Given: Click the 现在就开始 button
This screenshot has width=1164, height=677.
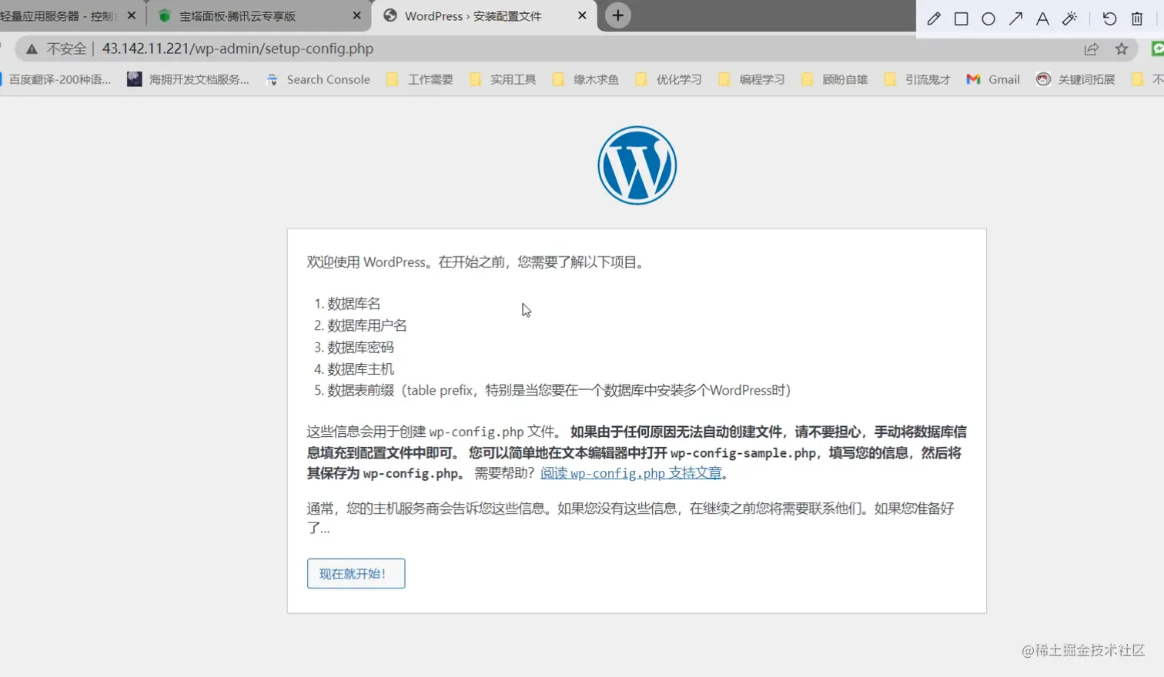Looking at the screenshot, I should point(356,573).
